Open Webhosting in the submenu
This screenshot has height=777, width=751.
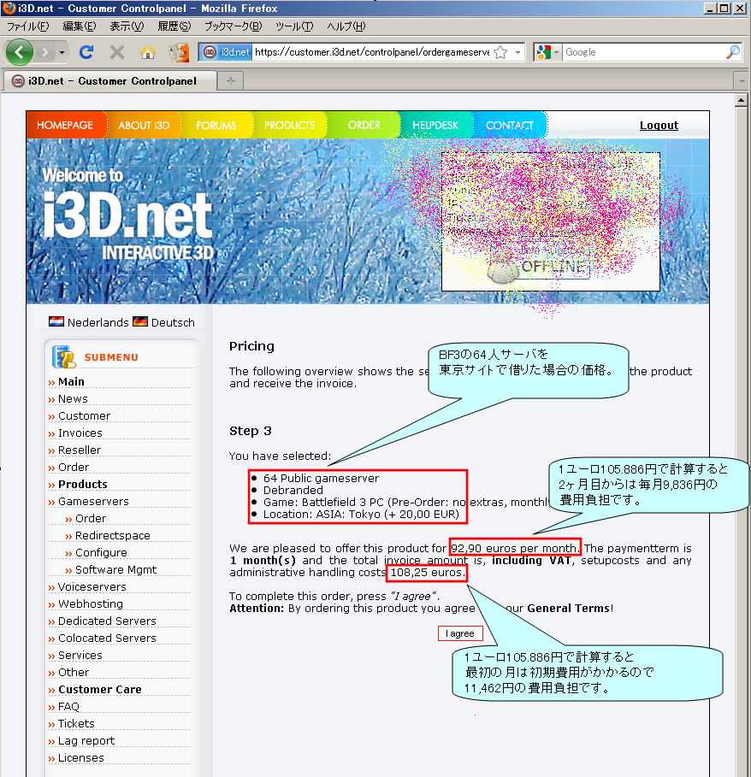point(90,604)
